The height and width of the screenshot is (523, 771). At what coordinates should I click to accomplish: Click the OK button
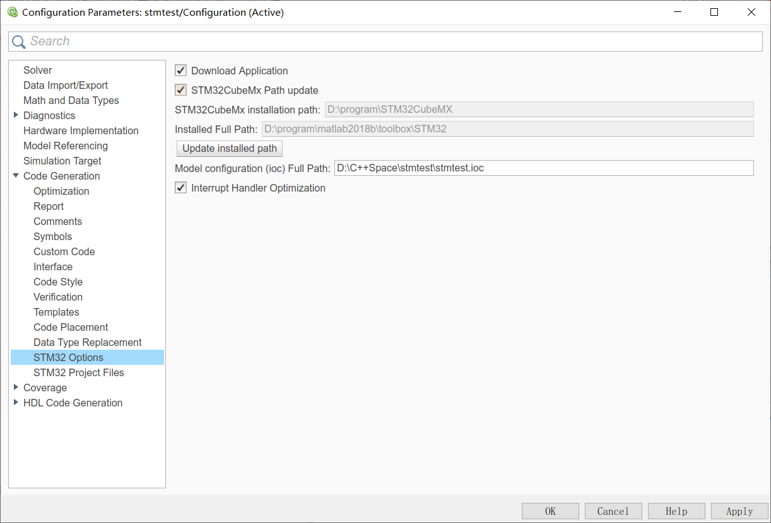(550, 511)
